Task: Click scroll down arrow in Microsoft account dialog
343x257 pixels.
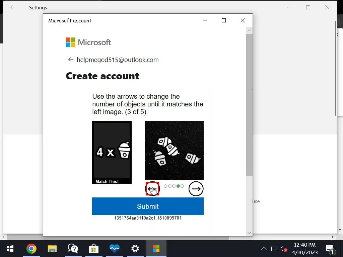Action: click(x=249, y=233)
